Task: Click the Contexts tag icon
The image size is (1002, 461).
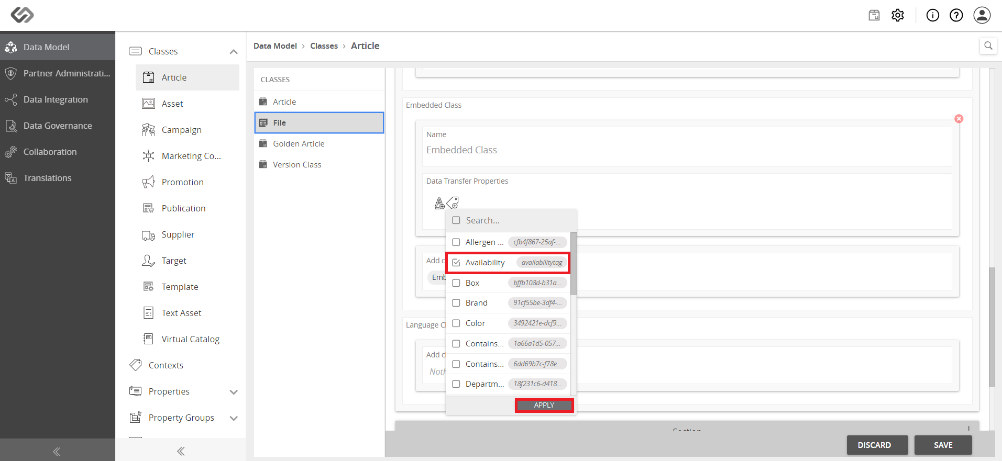Action: [x=136, y=365]
